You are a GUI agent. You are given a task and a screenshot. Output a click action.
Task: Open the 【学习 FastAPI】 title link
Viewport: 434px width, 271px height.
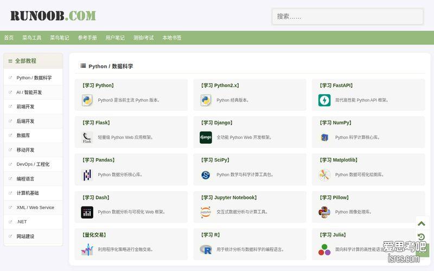[x=336, y=86]
